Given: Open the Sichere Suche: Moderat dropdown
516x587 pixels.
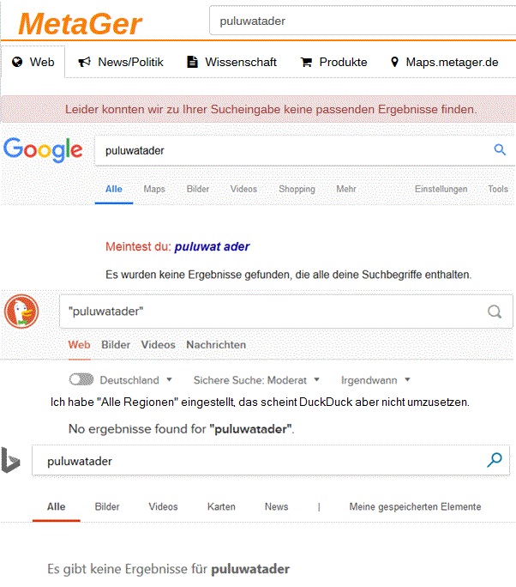Looking at the screenshot, I should pos(316,379).
